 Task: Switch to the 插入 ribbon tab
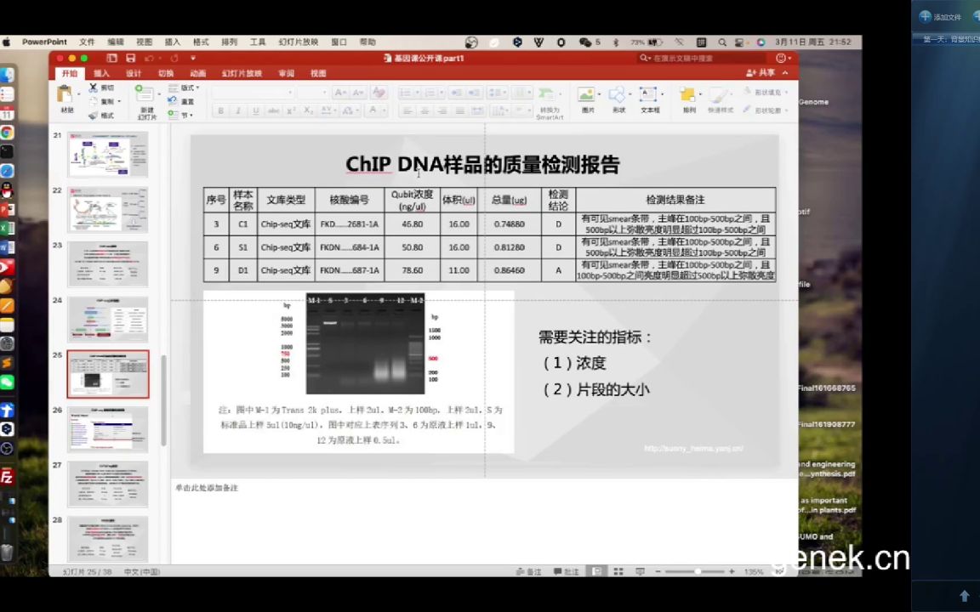pyautogui.click(x=101, y=73)
